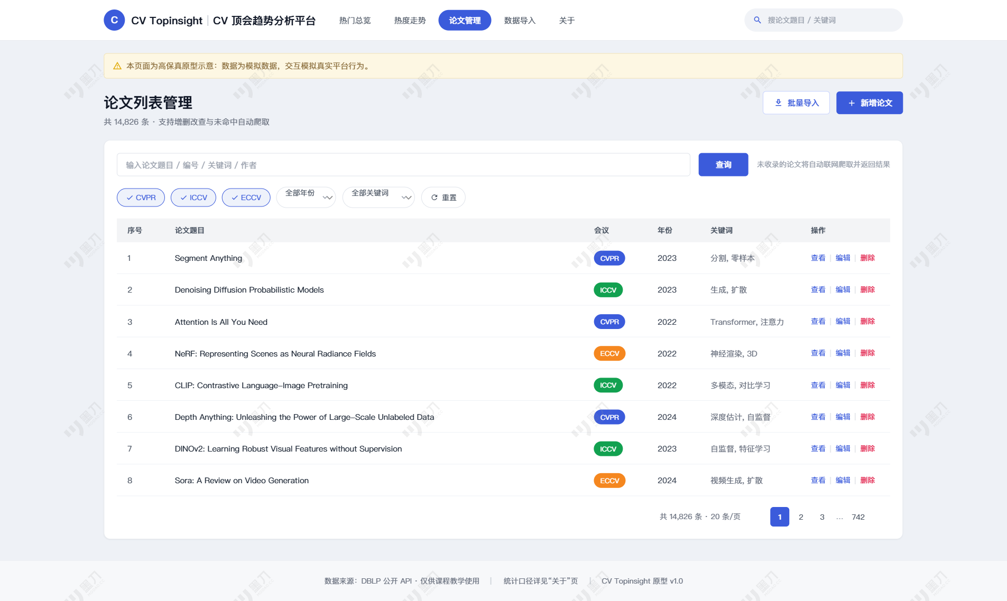1007x601 pixels.
Task: Open the 热门总览 nav tab
Action: (355, 20)
